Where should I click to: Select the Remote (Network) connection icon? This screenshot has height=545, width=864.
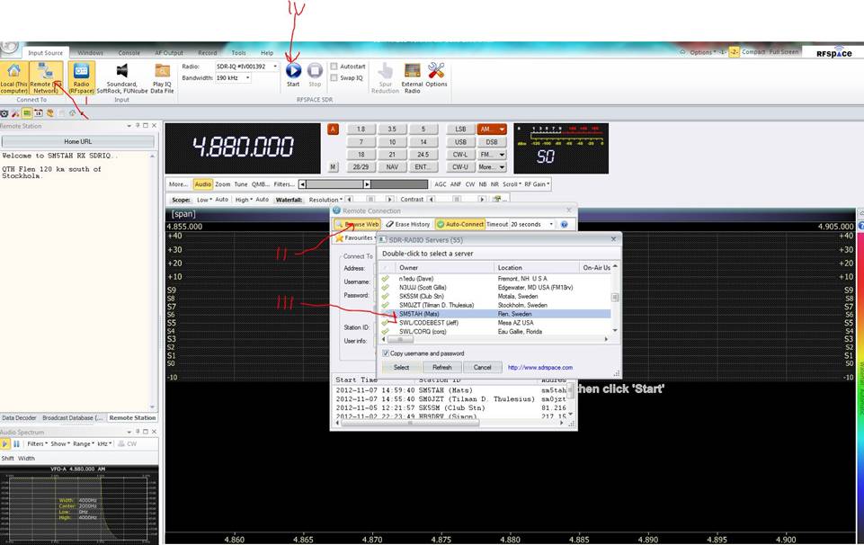[45, 77]
